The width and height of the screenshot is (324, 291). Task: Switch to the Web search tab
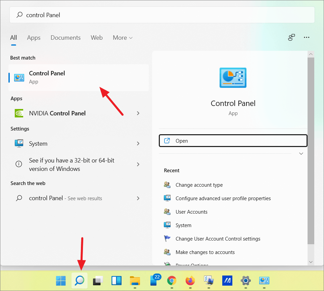[x=96, y=38]
